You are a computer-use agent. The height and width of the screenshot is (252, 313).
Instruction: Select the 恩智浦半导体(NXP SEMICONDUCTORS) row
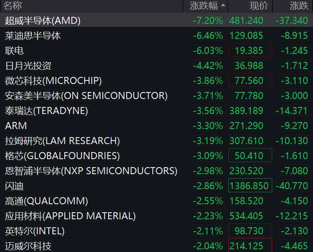click(156, 171)
